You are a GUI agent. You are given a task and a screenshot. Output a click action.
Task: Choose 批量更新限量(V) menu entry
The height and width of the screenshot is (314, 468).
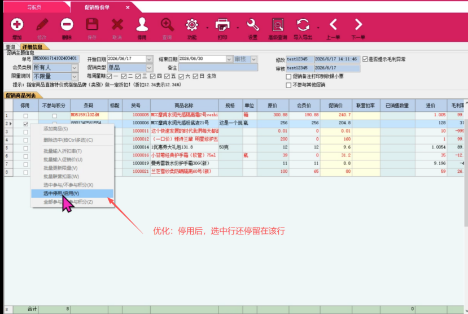[x=72, y=168]
